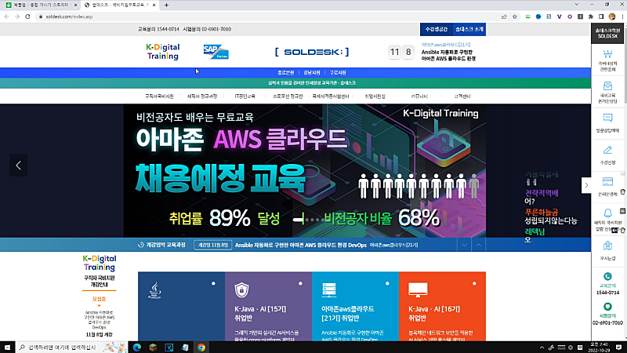Select the 구로지점 branch link
The image size is (627, 353).
[x=338, y=72]
